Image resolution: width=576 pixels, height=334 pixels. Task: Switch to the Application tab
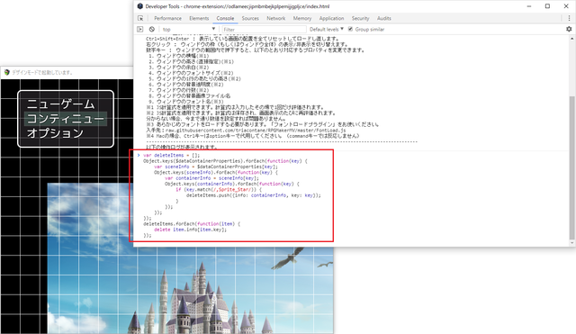(331, 18)
